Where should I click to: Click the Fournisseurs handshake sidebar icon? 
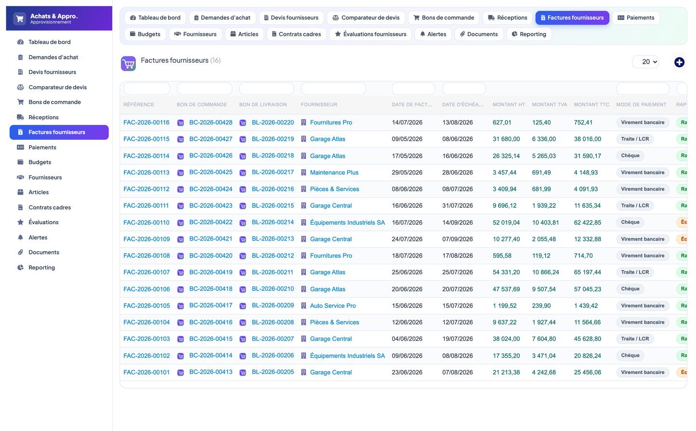coord(20,177)
